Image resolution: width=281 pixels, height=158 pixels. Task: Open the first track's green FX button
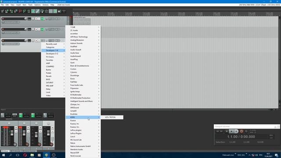43,18
